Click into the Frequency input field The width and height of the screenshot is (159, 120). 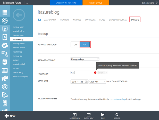(x=82, y=73)
